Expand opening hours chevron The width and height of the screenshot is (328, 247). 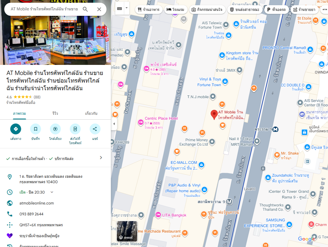point(52,192)
